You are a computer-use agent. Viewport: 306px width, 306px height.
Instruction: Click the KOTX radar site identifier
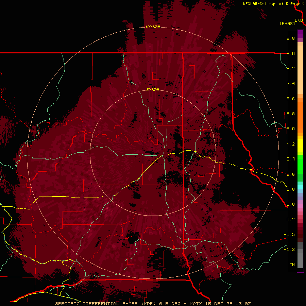196,304
